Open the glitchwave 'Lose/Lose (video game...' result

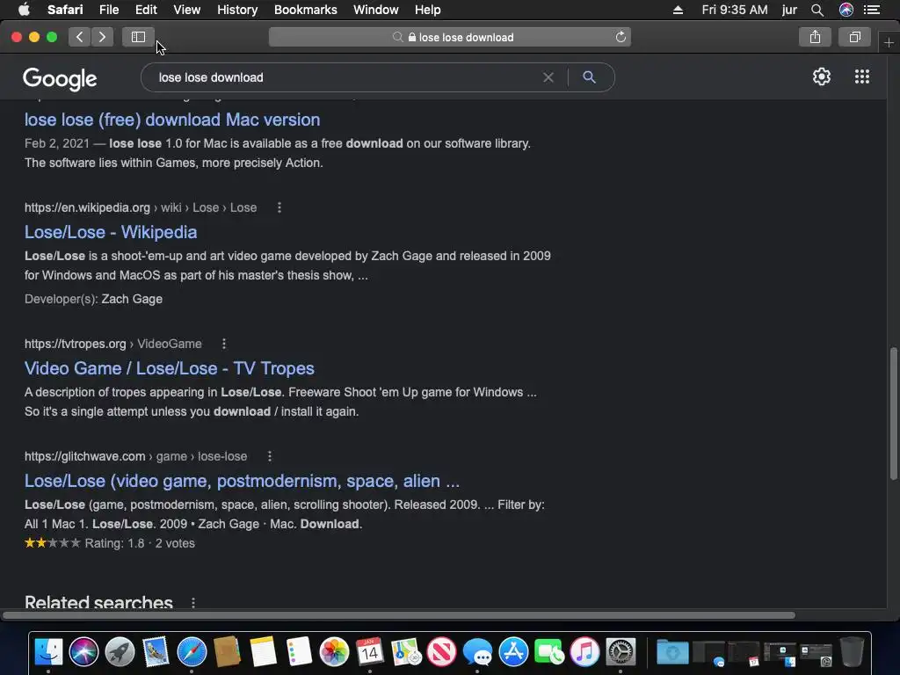242,481
